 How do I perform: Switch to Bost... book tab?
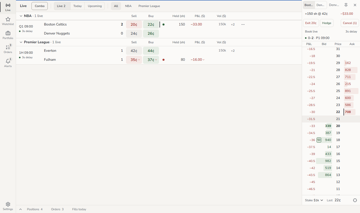[309, 5]
